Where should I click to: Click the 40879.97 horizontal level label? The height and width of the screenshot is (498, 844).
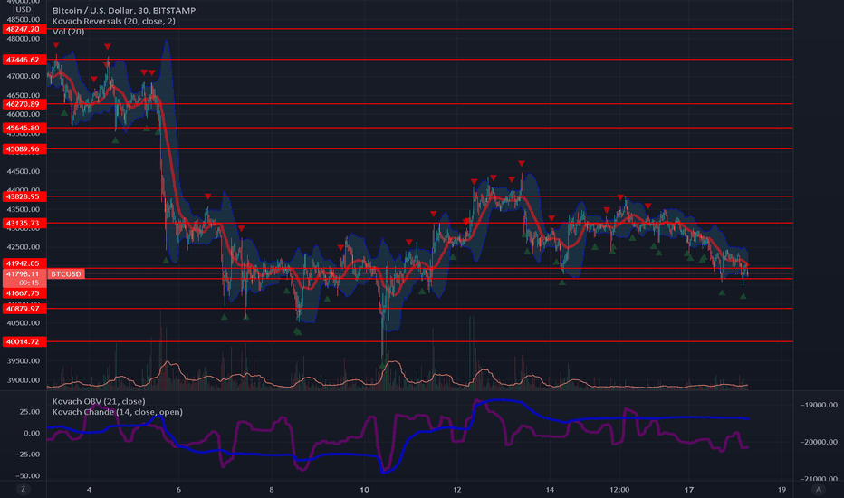tap(24, 309)
